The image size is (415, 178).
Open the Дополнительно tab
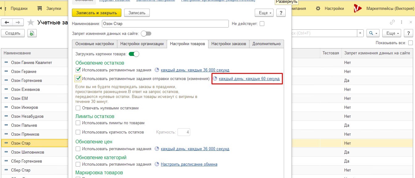point(266,44)
